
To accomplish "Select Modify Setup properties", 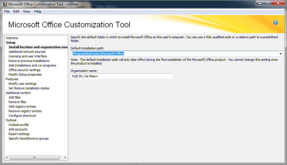I will [25, 75].
